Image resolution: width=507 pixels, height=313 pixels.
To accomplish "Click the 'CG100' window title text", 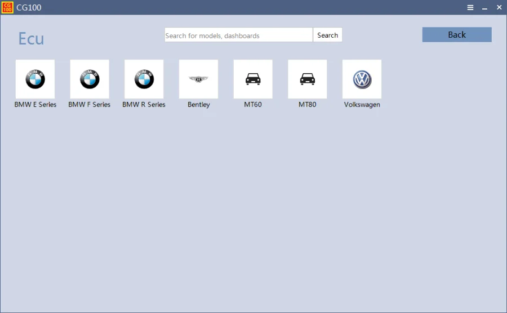I will pos(29,7).
